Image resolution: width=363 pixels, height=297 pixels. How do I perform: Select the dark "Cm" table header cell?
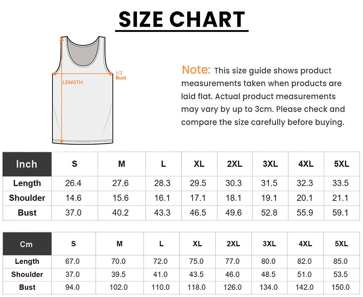pos(26,244)
